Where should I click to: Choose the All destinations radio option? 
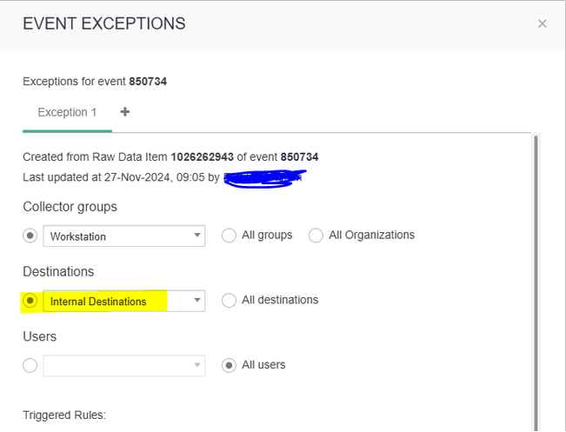tap(230, 301)
